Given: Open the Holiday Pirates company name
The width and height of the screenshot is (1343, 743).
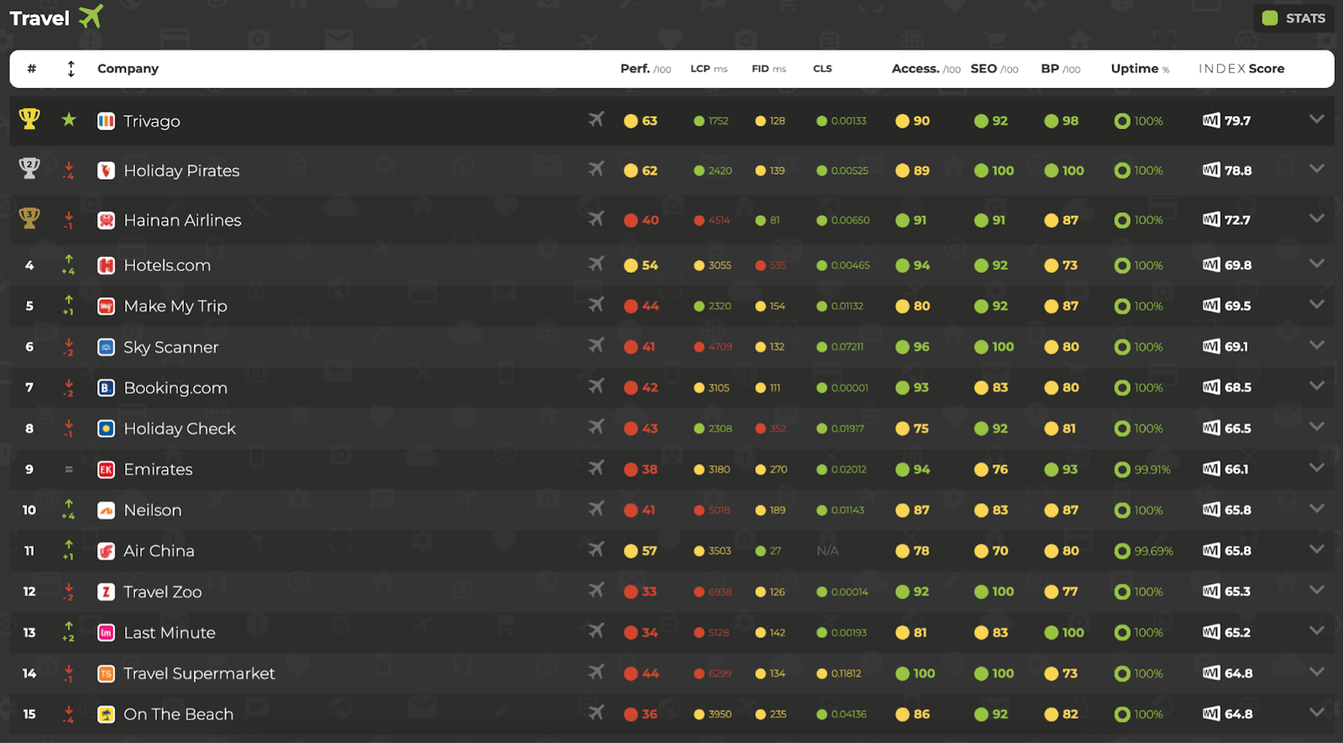Looking at the screenshot, I should click(181, 170).
